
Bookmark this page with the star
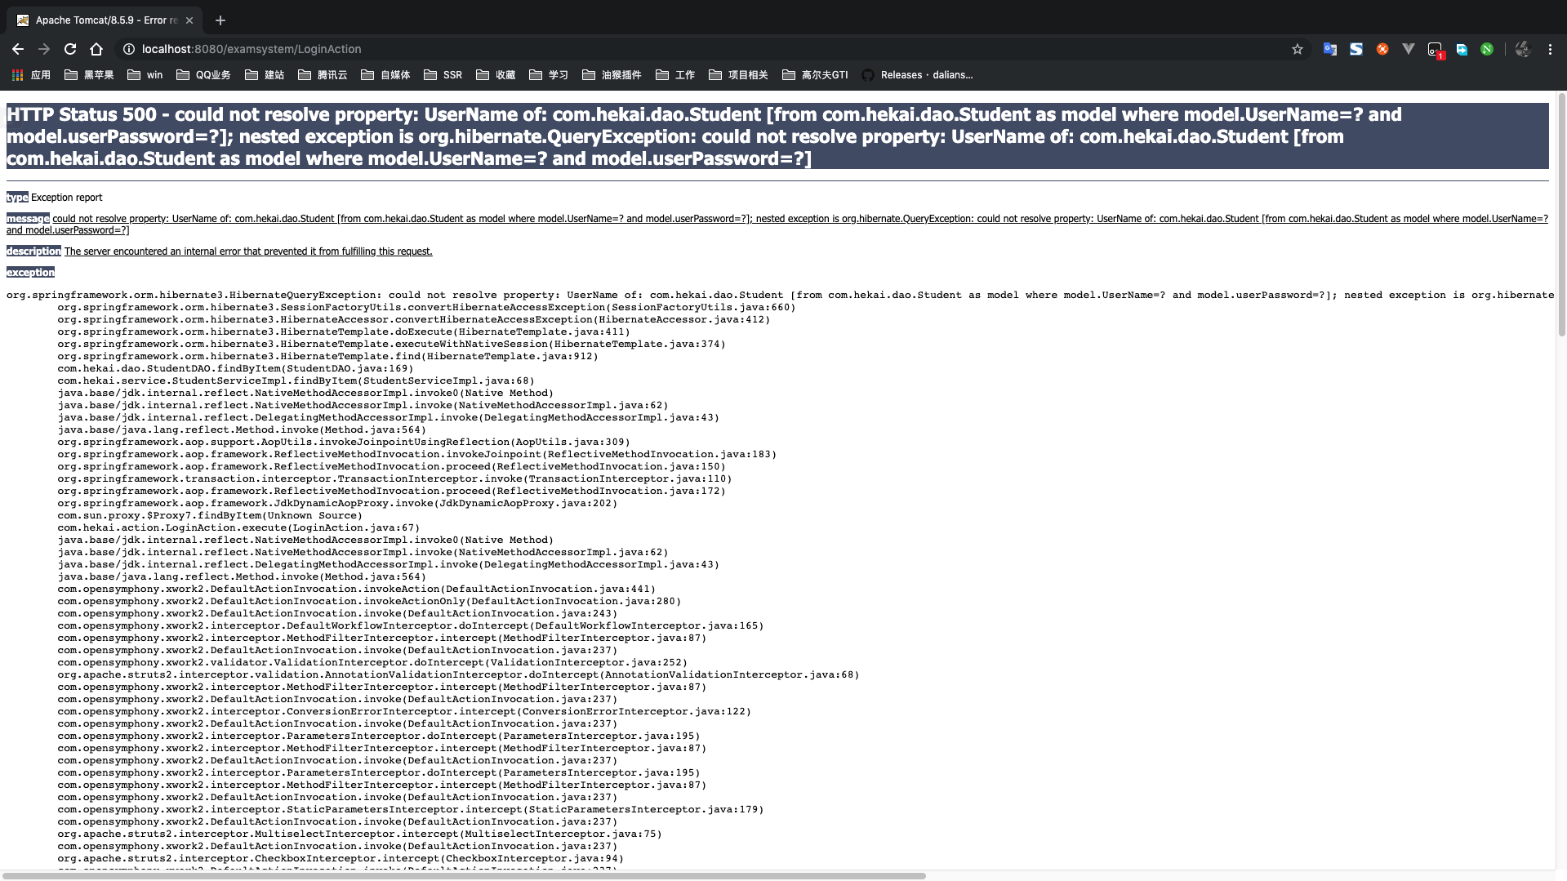click(x=1298, y=49)
